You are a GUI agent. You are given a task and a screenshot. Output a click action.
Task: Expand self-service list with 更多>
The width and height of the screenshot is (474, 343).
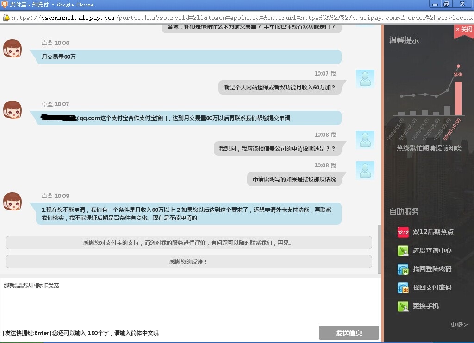click(458, 324)
